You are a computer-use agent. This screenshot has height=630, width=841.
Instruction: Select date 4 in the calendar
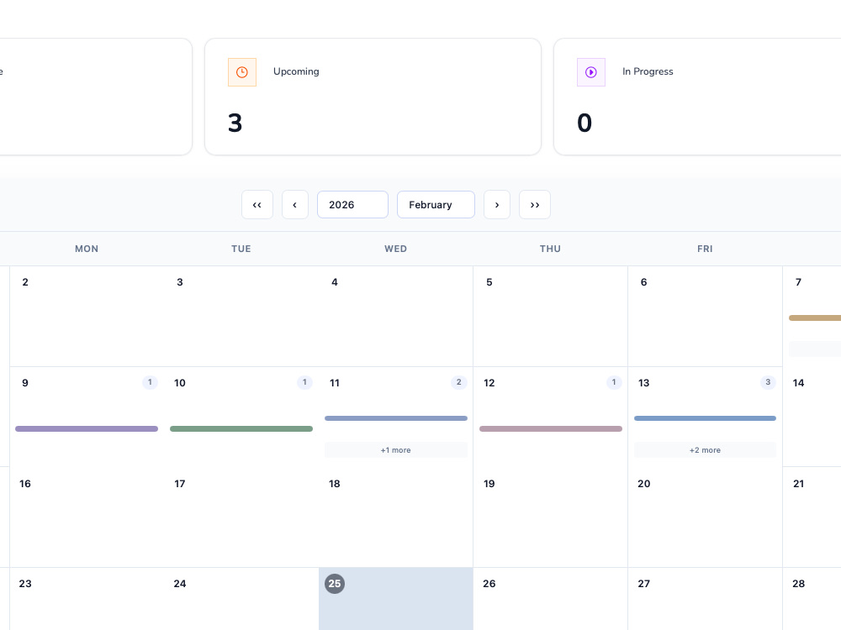tap(335, 282)
